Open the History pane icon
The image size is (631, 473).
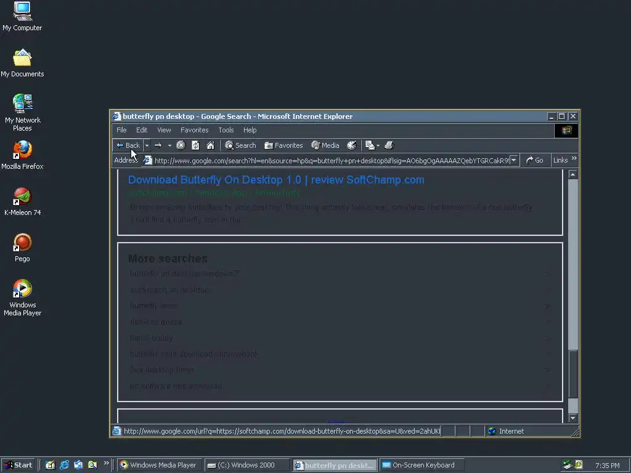pyautogui.click(x=352, y=145)
